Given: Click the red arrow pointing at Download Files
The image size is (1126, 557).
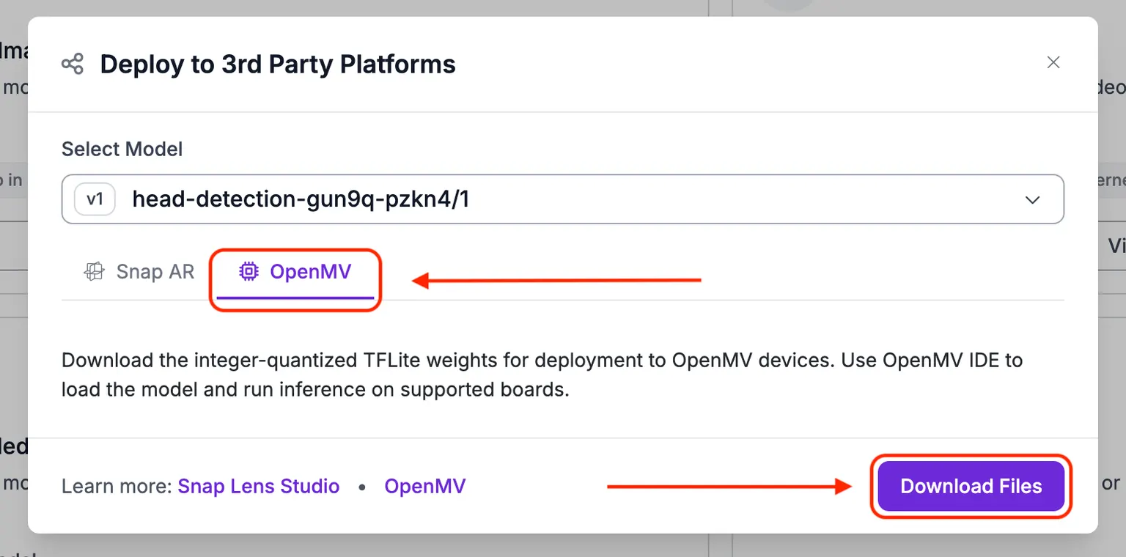Looking at the screenshot, I should (729, 487).
